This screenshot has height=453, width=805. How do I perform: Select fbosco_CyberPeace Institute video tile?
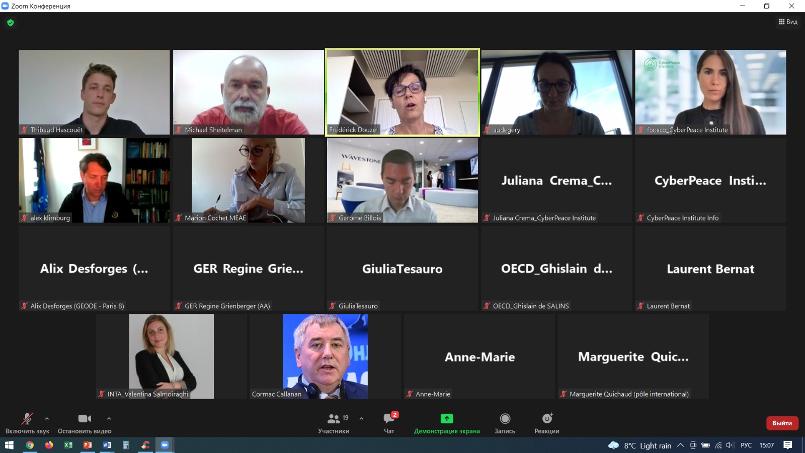coord(710,92)
